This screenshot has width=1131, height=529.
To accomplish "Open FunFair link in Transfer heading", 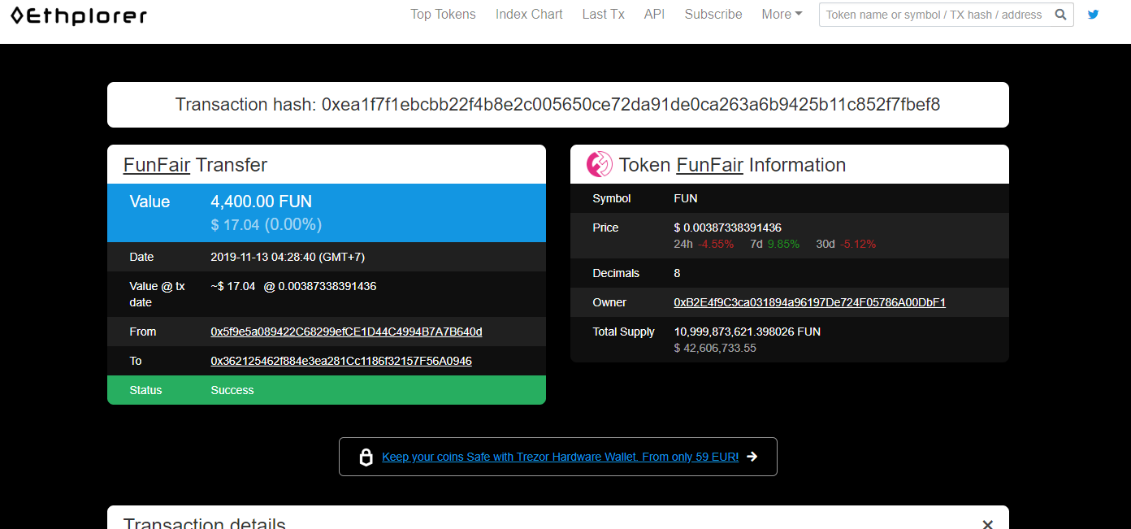I will tap(157, 165).
